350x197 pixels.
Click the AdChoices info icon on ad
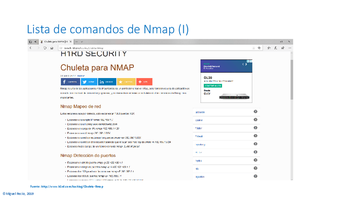click(x=248, y=61)
